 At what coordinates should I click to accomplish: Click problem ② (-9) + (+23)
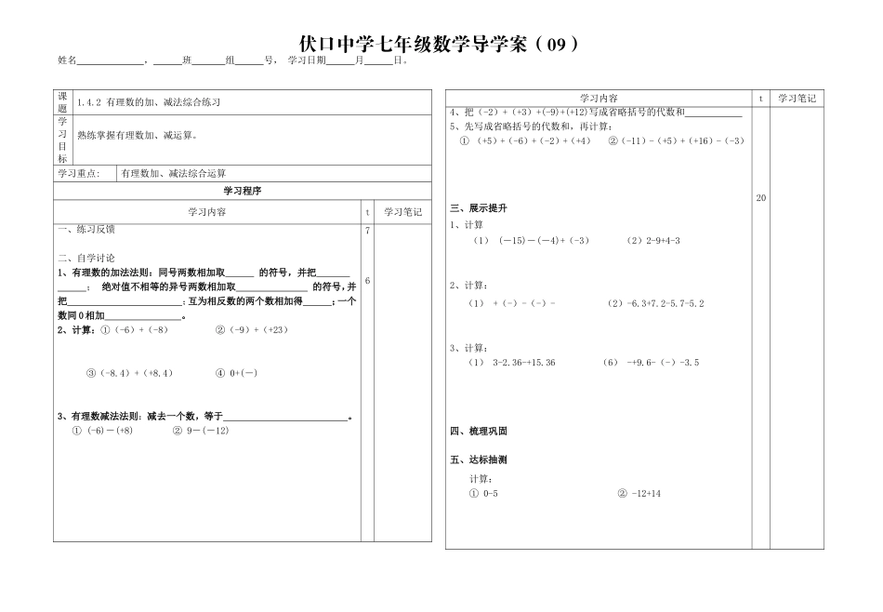click(x=252, y=330)
